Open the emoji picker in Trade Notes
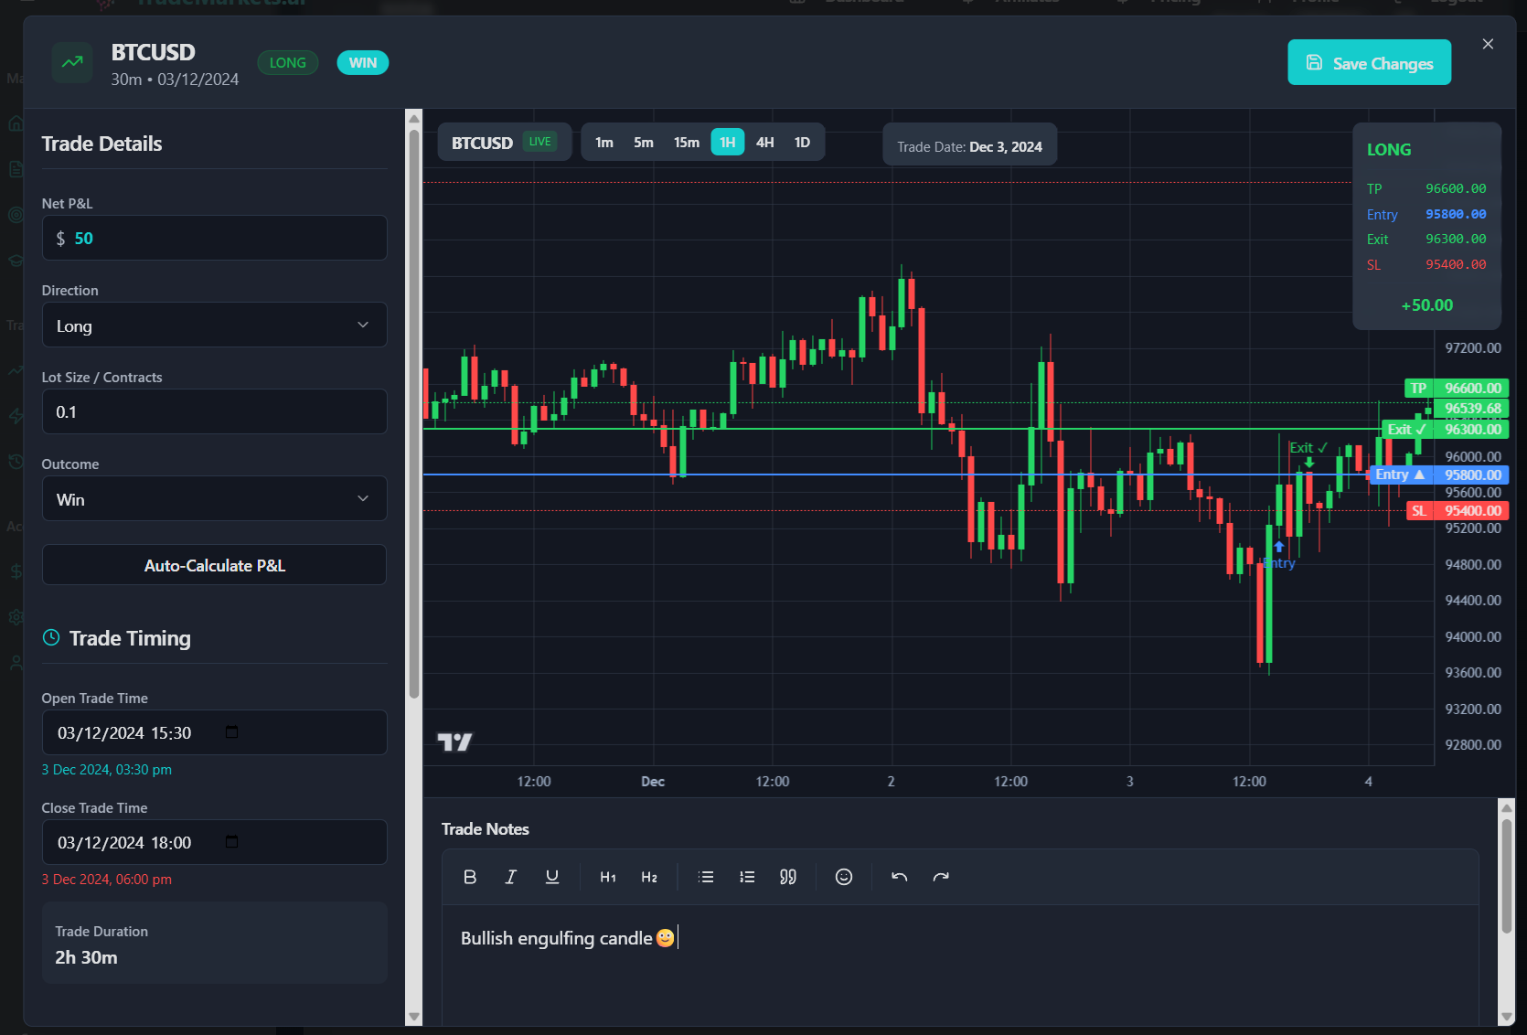 click(x=842, y=876)
